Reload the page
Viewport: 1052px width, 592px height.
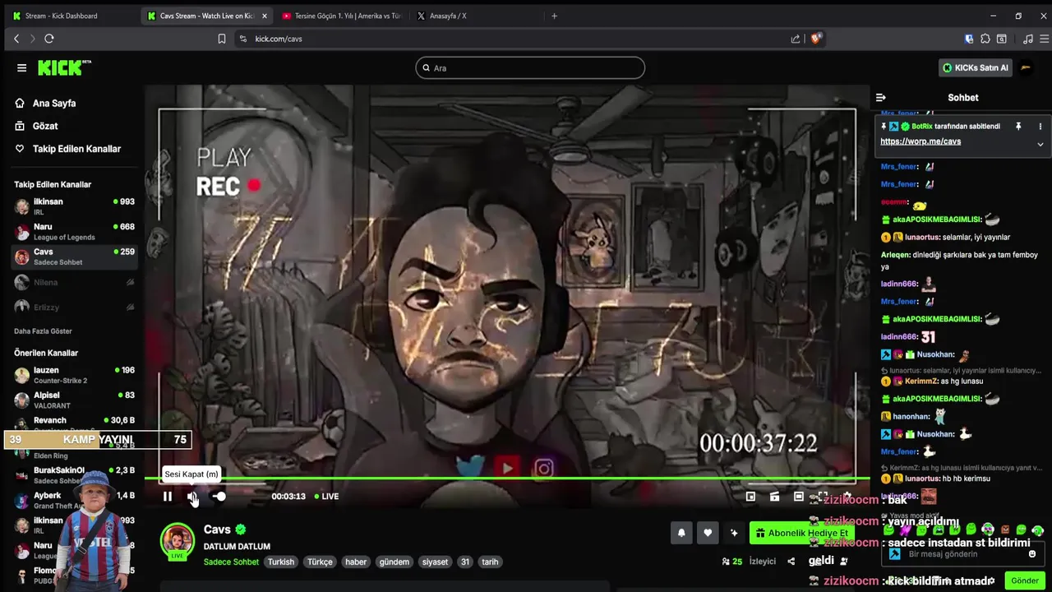pos(49,39)
